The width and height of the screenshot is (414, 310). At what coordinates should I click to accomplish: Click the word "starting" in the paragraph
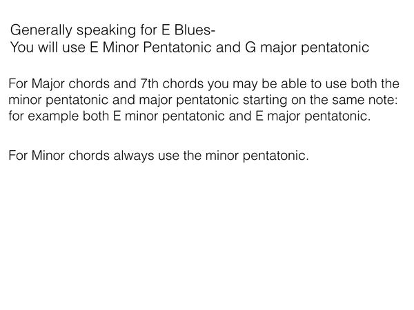click(279, 101)
